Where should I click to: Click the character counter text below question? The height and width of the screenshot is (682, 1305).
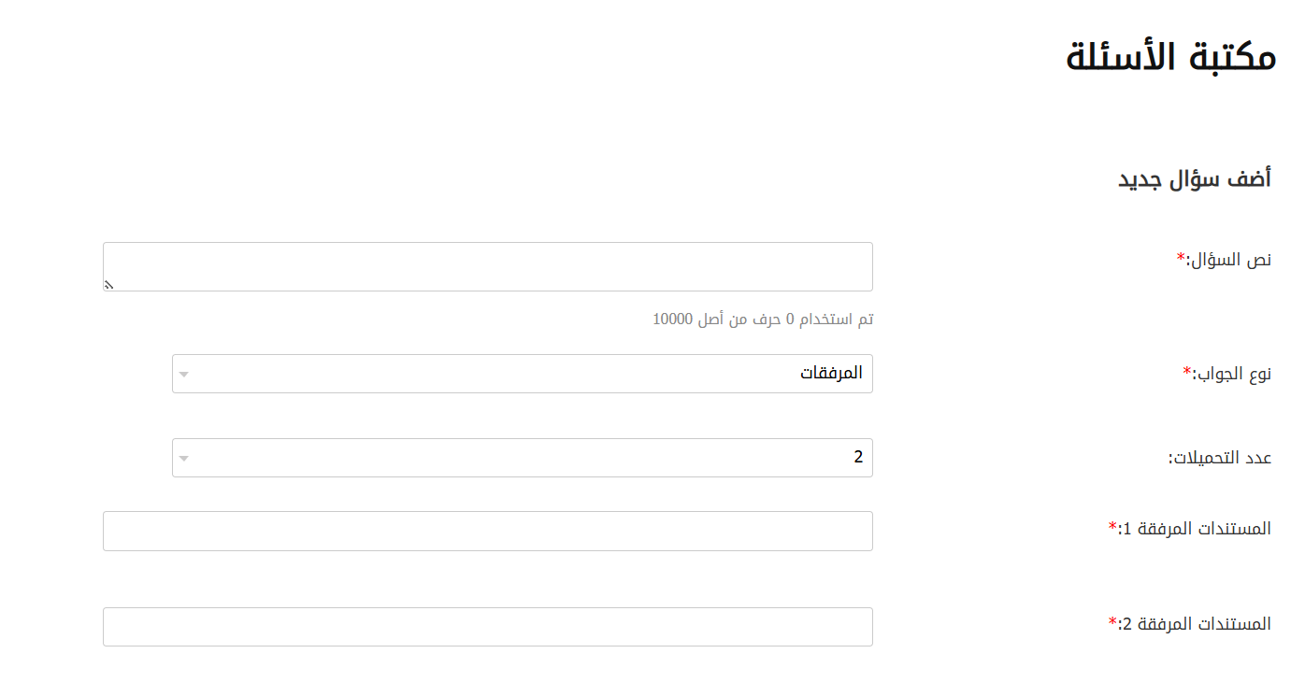click(762, 320)
